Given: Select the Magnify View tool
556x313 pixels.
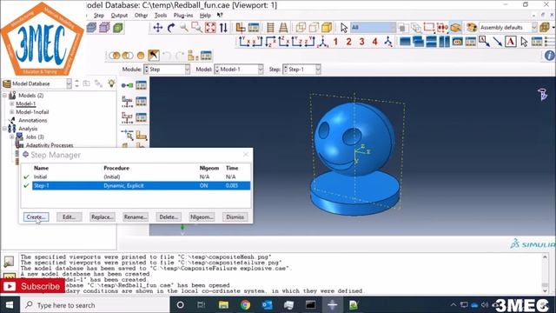Looking at the screenshot, I should [184, 28].
